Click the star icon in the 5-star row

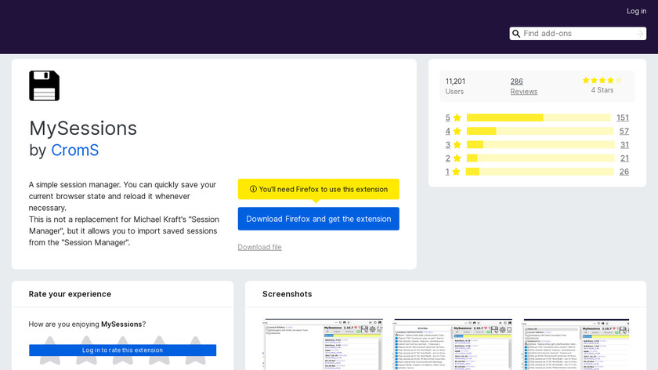[457, 118]
